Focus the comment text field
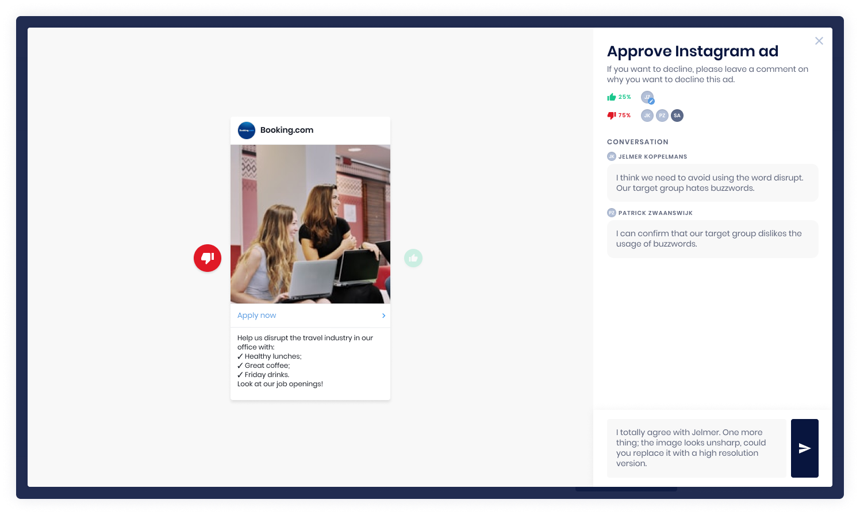The height and width of the screenshot is (515, 860). 697,448
